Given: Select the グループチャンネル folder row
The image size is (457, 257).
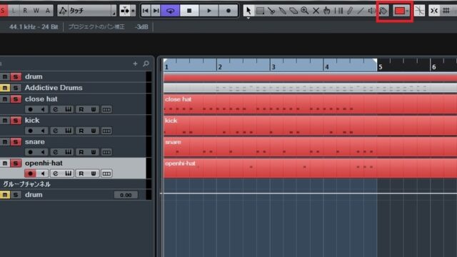Looking at the screenshot, I should [x=73, y=184].
